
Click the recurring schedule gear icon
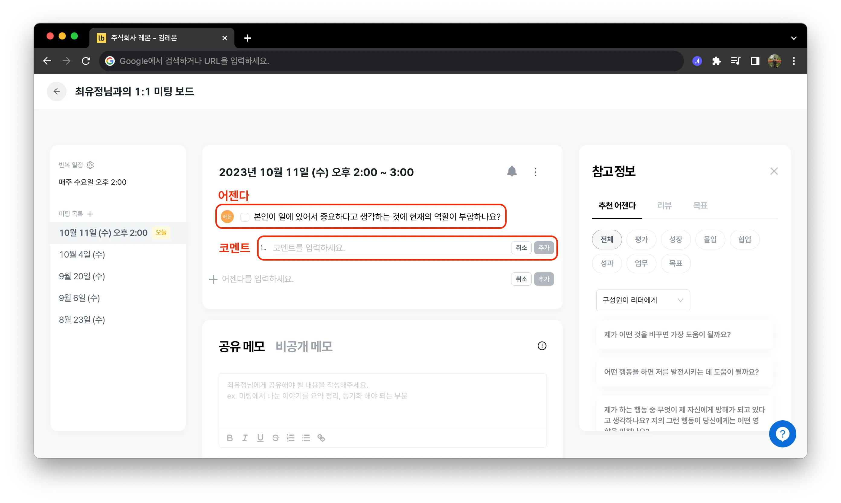tap(90, 165)
